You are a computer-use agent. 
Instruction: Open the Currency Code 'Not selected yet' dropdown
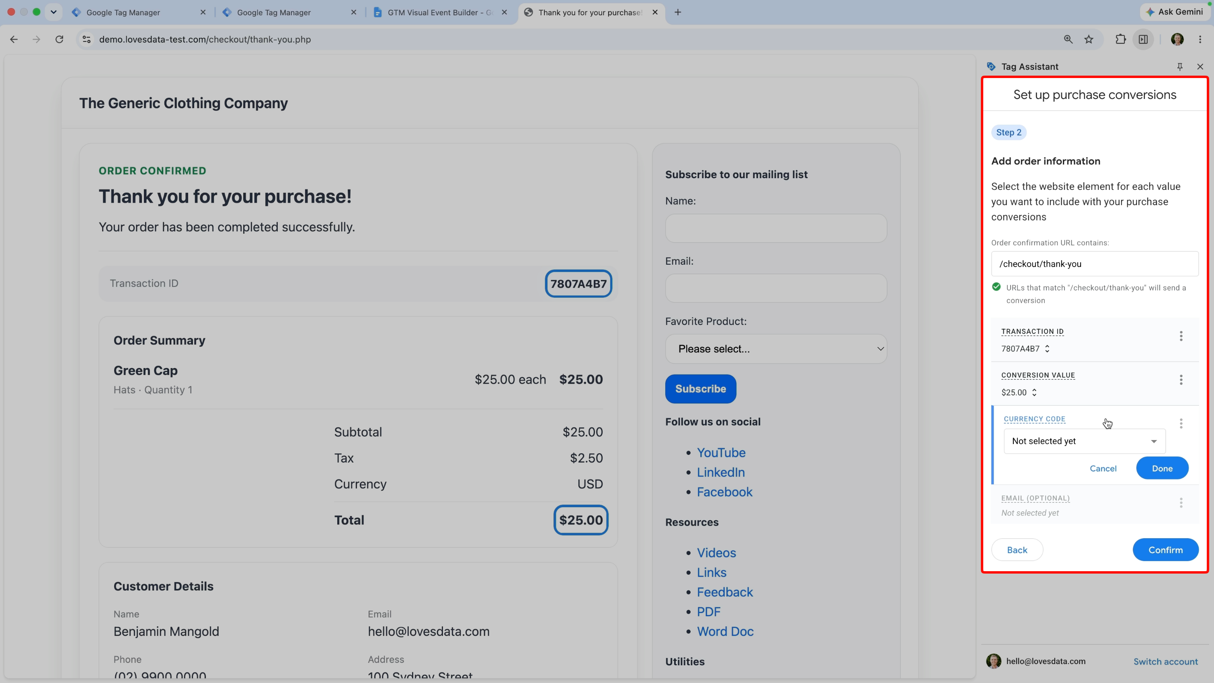tap(1085, 441)
